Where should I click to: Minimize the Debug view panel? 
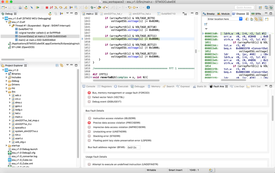71,13
